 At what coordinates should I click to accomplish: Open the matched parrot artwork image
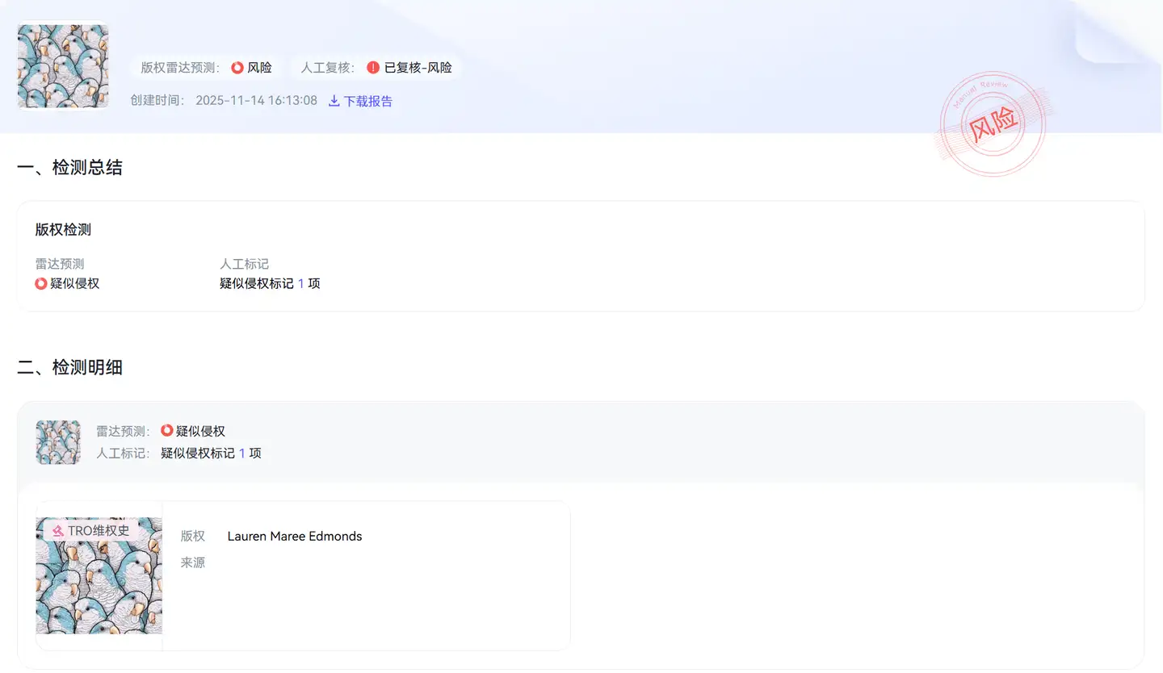tap(99, 575)
